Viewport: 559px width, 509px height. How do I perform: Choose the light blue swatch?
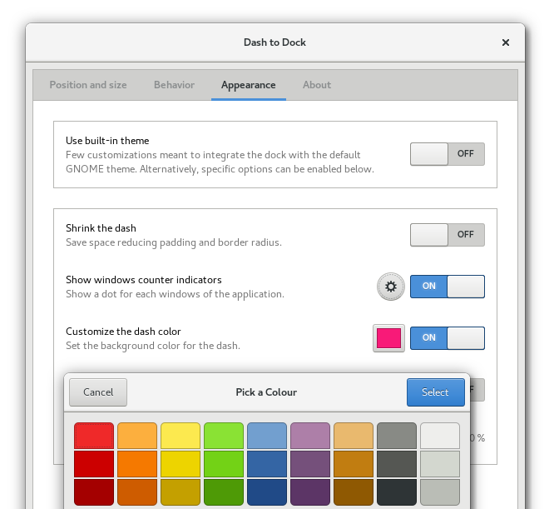(267, 436)
